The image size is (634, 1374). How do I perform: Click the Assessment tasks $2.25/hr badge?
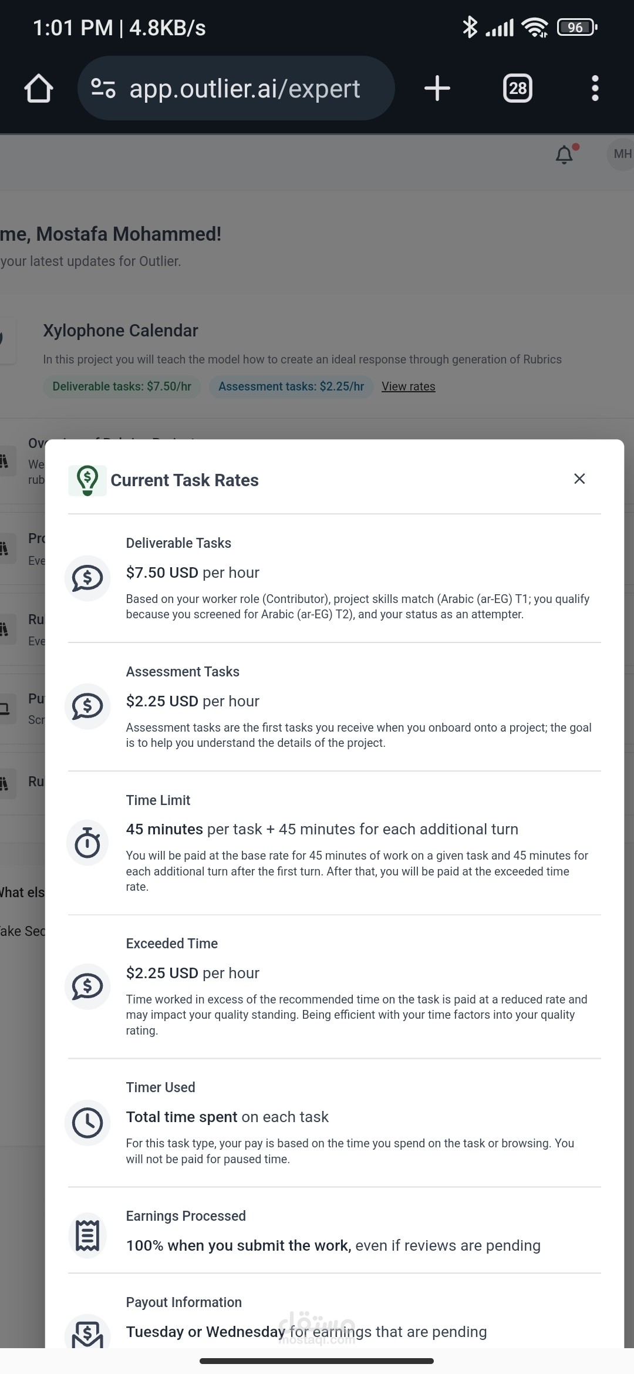291,386
